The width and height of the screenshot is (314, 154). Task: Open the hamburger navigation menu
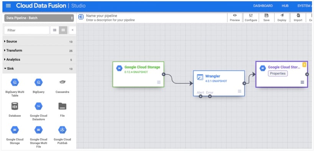click(x=8, y=6)
